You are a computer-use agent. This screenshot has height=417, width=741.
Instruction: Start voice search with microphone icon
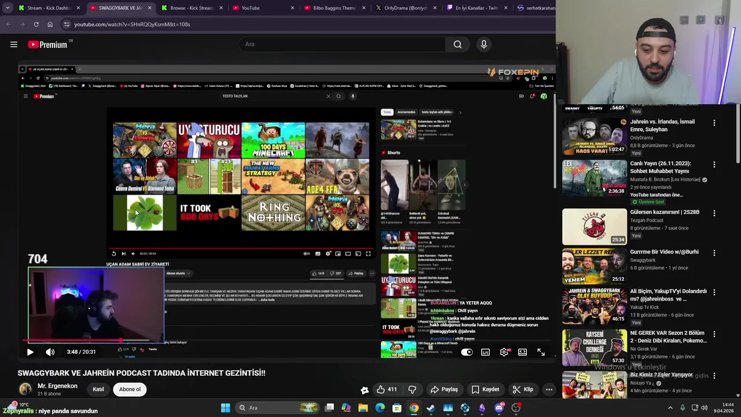click(x=484, y=45)
